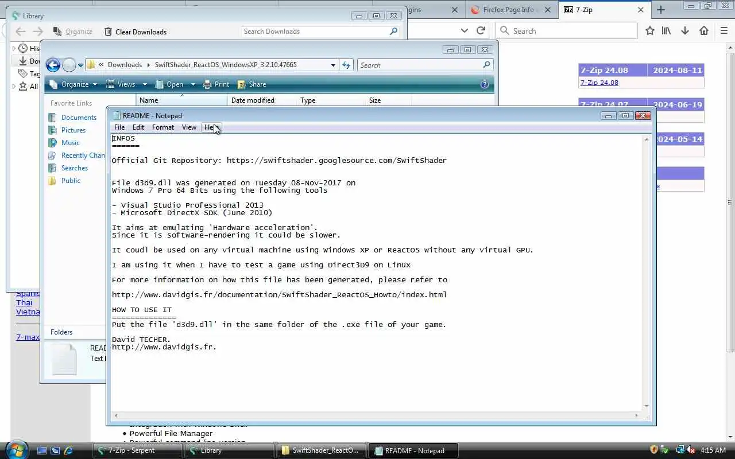735x459 pixels.
Task: Refresh the Explorer folder view
Action: [346, 65]
